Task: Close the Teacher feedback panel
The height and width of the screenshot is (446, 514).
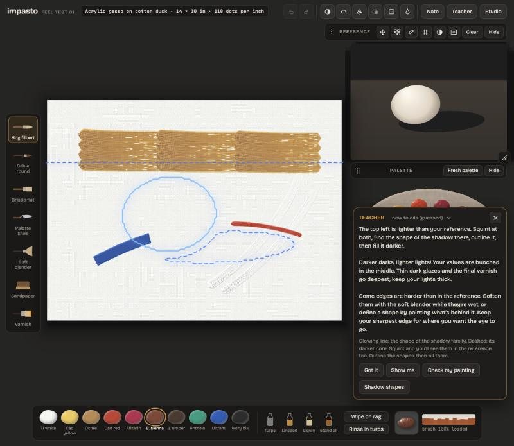Action: [495, 218]
